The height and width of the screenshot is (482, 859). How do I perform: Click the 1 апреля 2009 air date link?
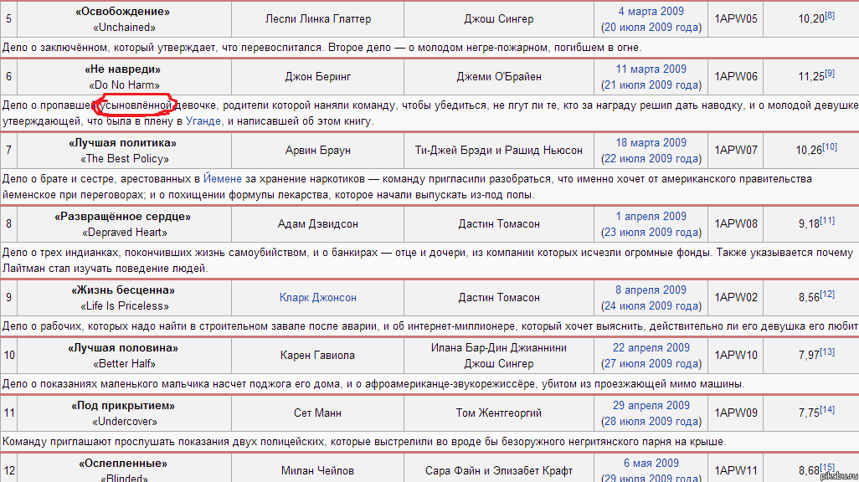click(651, 217)
